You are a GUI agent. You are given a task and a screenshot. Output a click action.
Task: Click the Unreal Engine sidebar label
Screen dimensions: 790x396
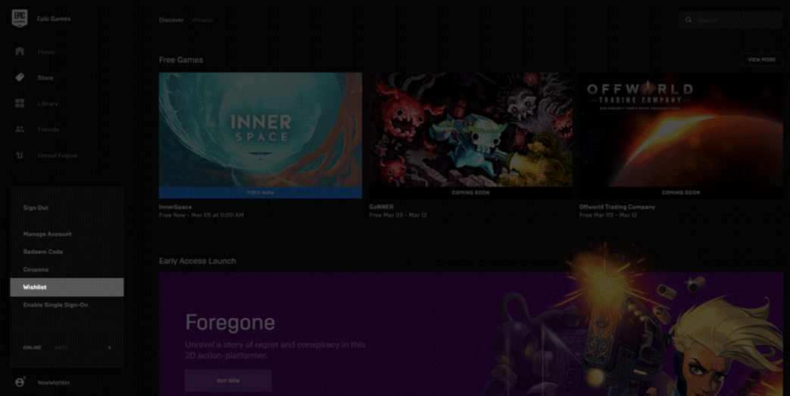click(58, 156)
